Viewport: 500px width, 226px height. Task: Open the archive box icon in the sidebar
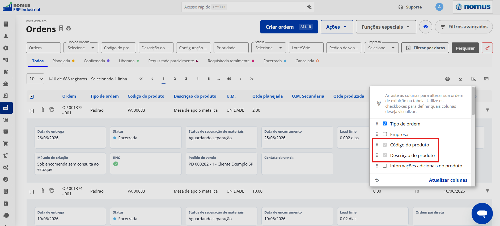pyautogui.click(x=6, y=132)
